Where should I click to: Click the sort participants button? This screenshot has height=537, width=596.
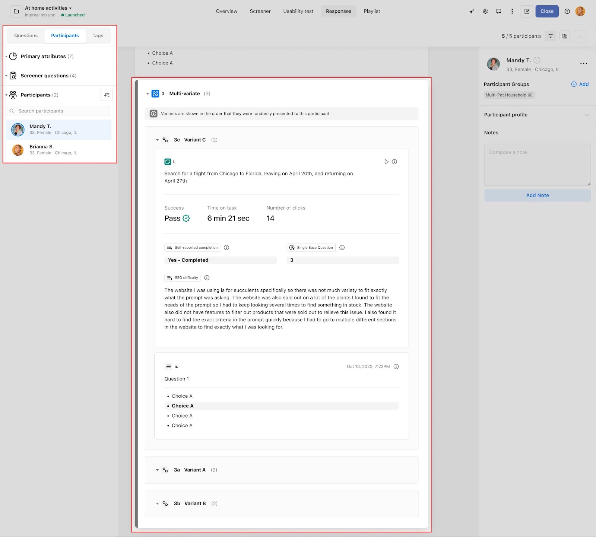tap(107, 95)
